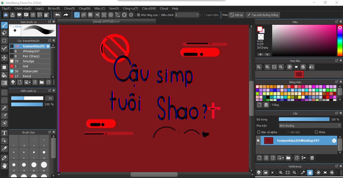Screen dimensions: 343x178
Task: Select the Hand tool in left toolbar
Action: pyautogui.click(x=4, y=166)
